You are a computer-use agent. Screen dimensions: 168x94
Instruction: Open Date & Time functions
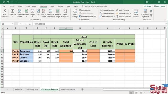pos(44,13)
